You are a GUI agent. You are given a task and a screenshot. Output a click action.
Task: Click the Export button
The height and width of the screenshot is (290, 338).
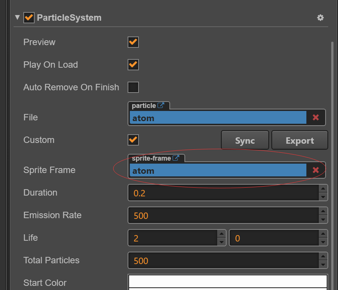[300, 140]
